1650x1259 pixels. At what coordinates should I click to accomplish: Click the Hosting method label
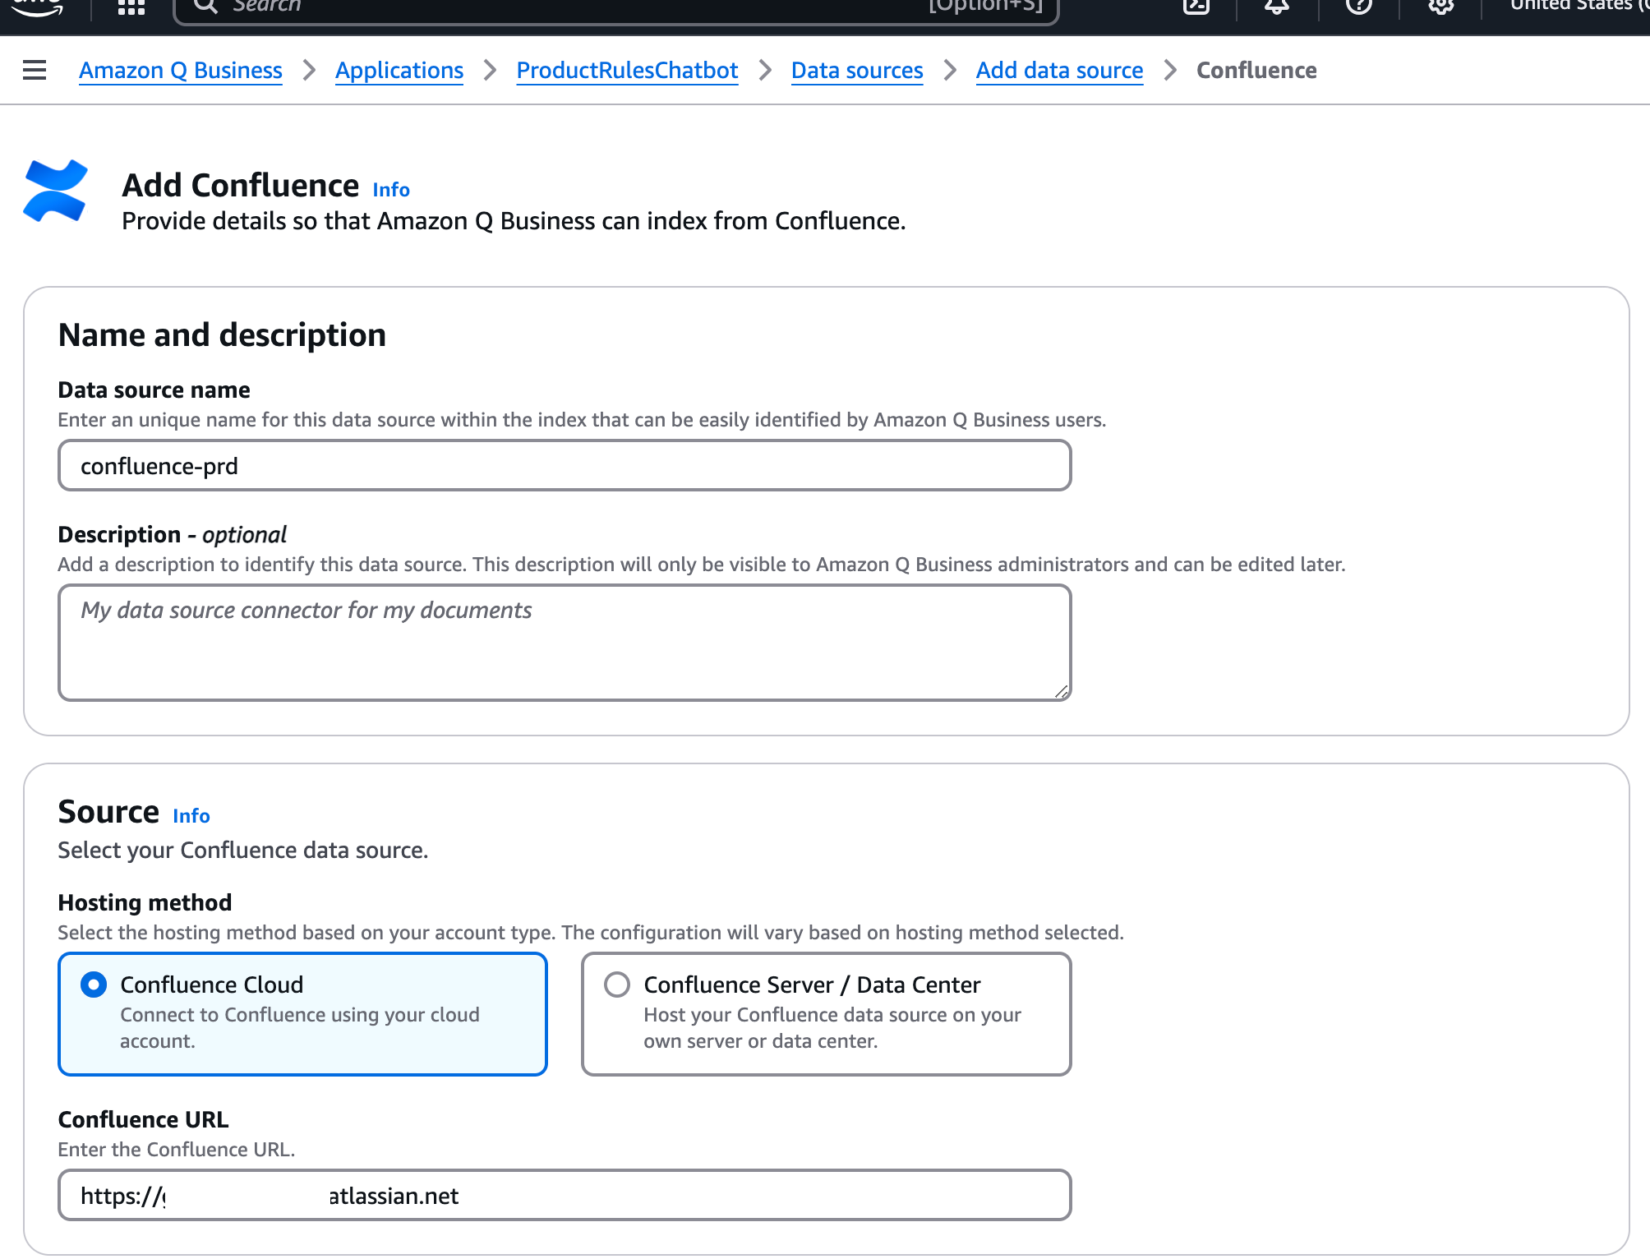(145, 903)
